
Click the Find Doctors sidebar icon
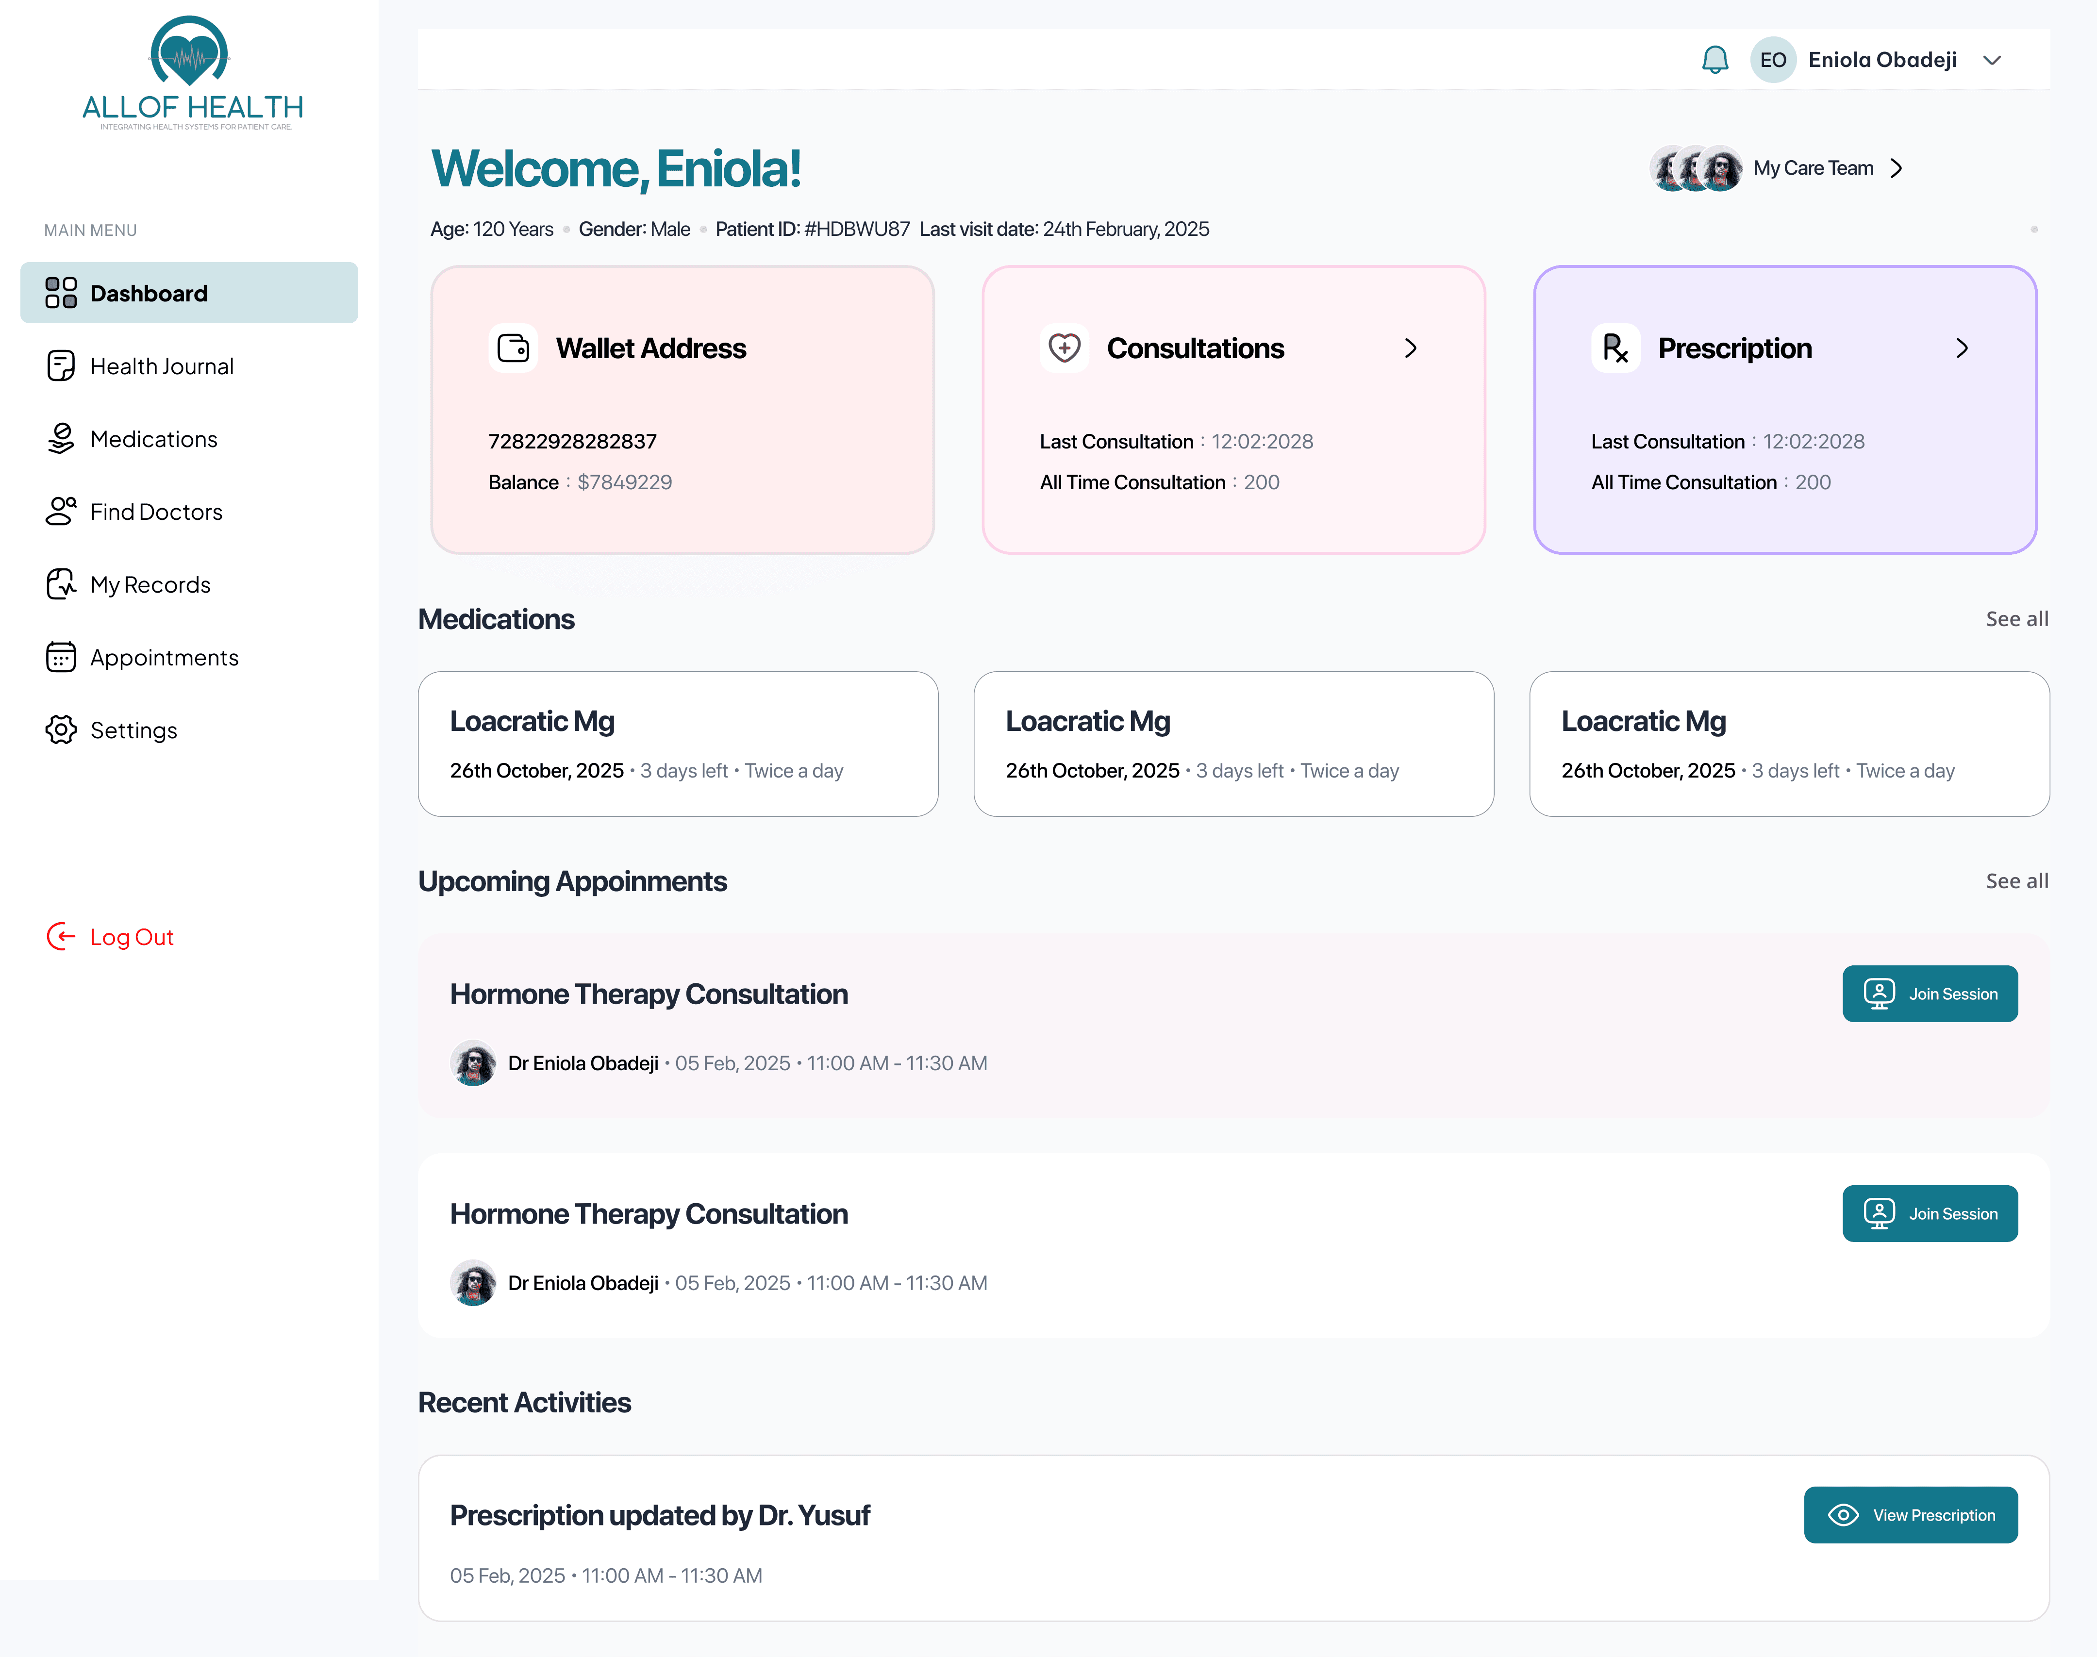click(x=60, y=511)
